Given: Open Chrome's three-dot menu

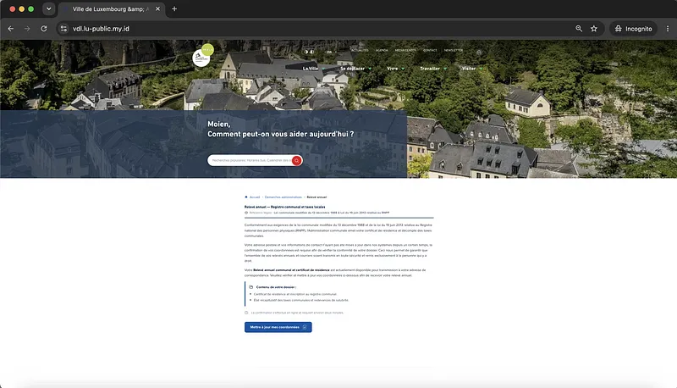Looking at the screenshot, I should (x=668, y=29).
